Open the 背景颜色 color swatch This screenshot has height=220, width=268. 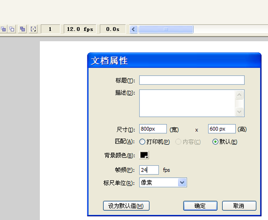pyautogui.click(x=144, y=155)
